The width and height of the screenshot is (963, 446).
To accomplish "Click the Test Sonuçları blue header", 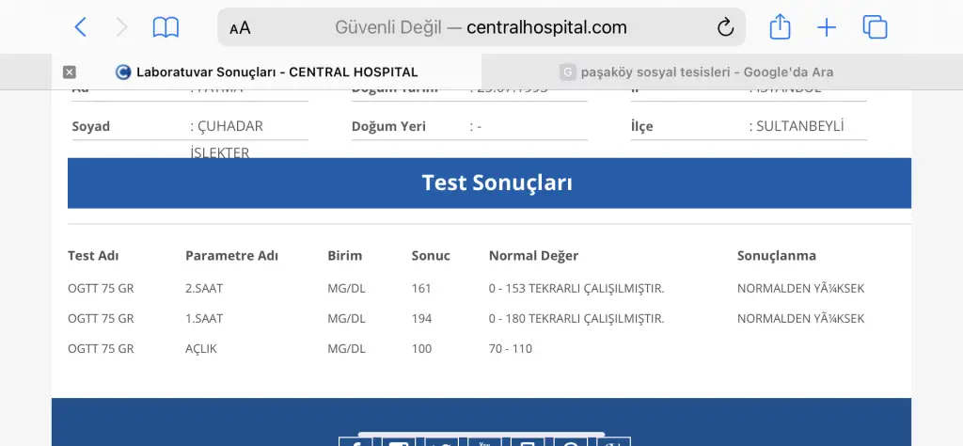I will click(x=489, y=183).
